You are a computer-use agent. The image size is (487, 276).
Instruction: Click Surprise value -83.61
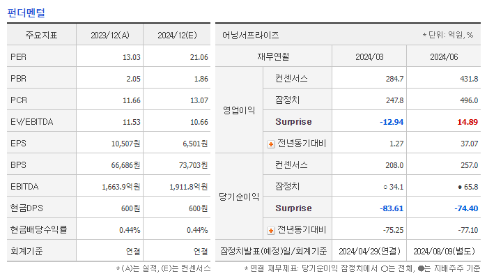pos(392,208)
